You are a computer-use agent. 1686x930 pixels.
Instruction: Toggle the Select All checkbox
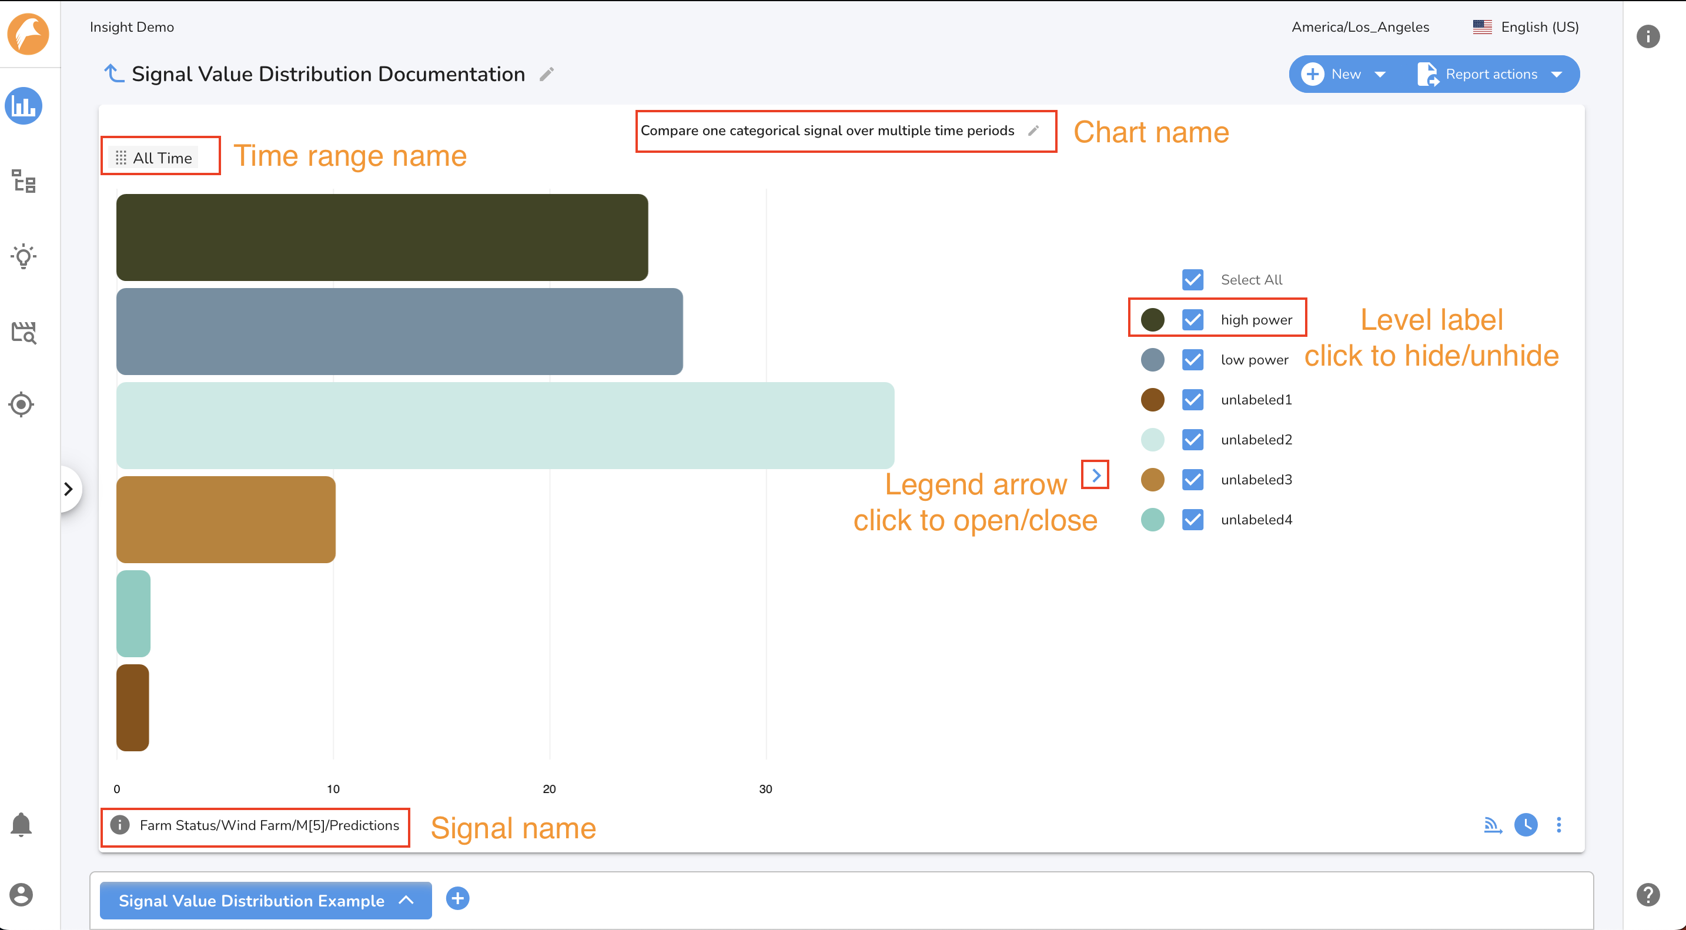point(1193,279)
